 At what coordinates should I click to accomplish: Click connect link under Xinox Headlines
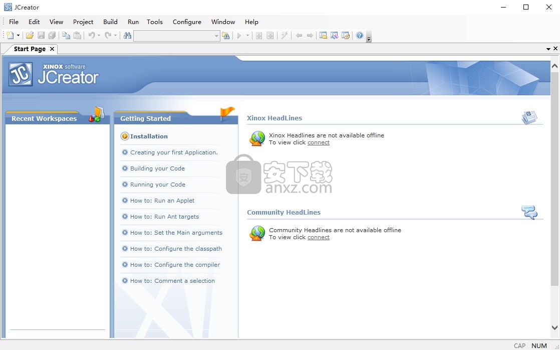[319, 142]
